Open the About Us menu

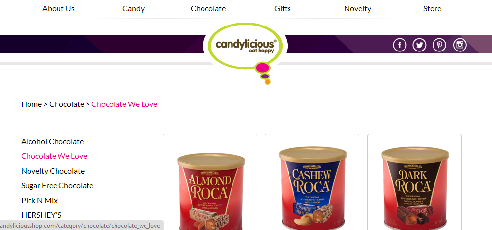(x=58, y=9)
